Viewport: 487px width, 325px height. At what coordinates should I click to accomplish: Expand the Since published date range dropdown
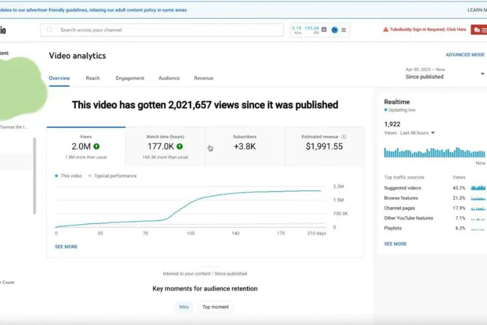(x=482, y=74)
